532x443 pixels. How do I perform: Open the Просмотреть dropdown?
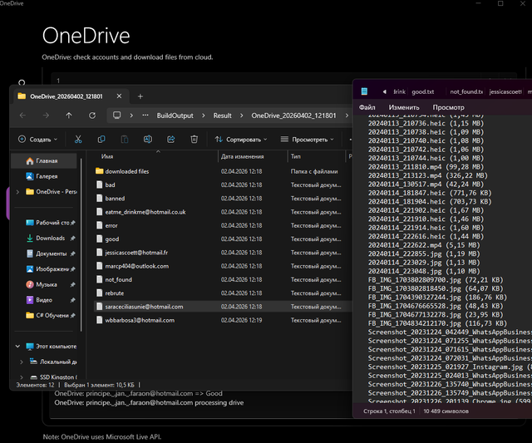(x=308, y=140)
